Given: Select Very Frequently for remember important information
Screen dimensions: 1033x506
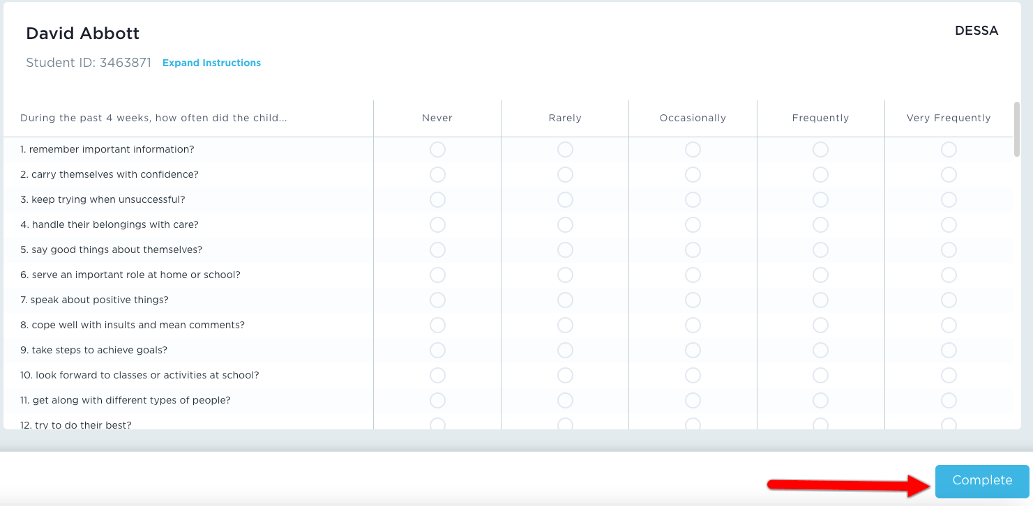Looking at the screenshot, I should pyautogui.click(x=949, y=150).
